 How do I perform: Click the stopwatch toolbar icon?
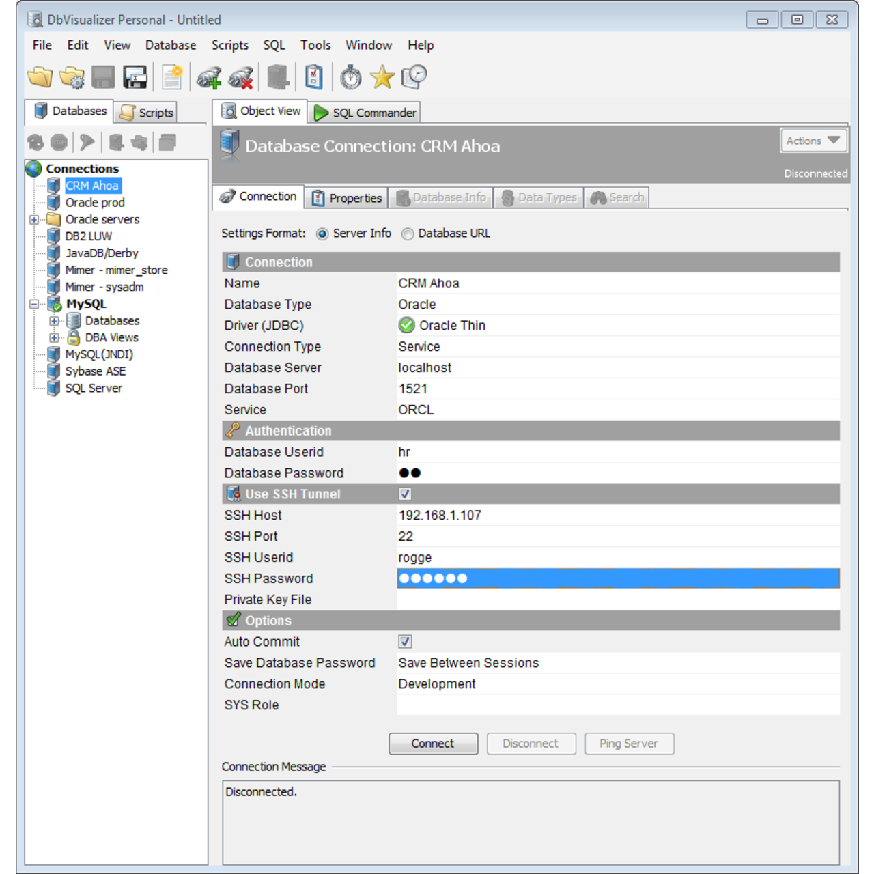[x=350, y=77]
